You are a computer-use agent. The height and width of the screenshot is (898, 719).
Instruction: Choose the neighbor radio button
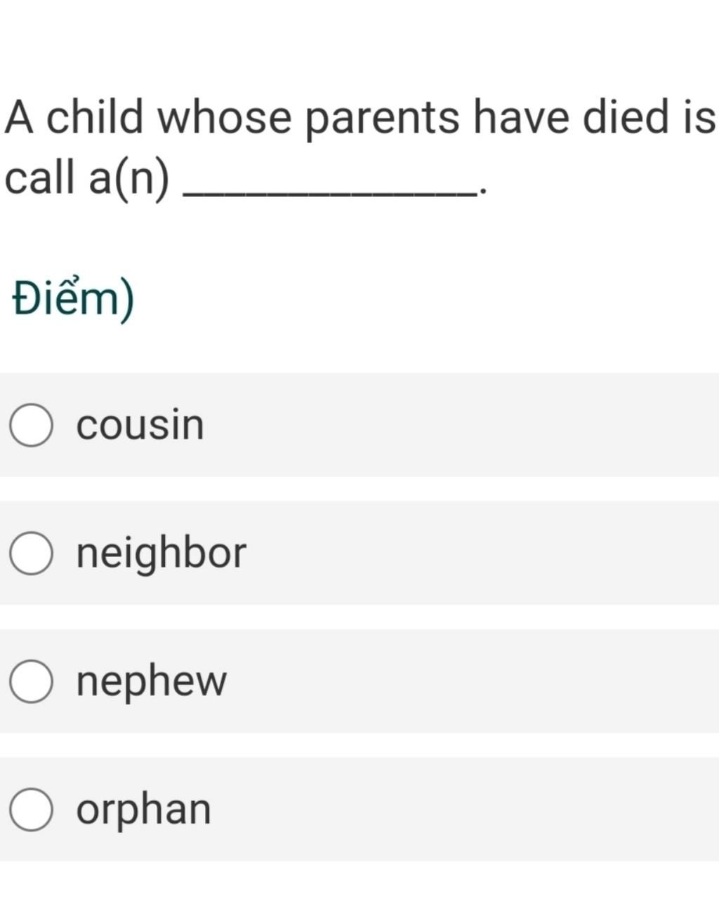[31, 553]
